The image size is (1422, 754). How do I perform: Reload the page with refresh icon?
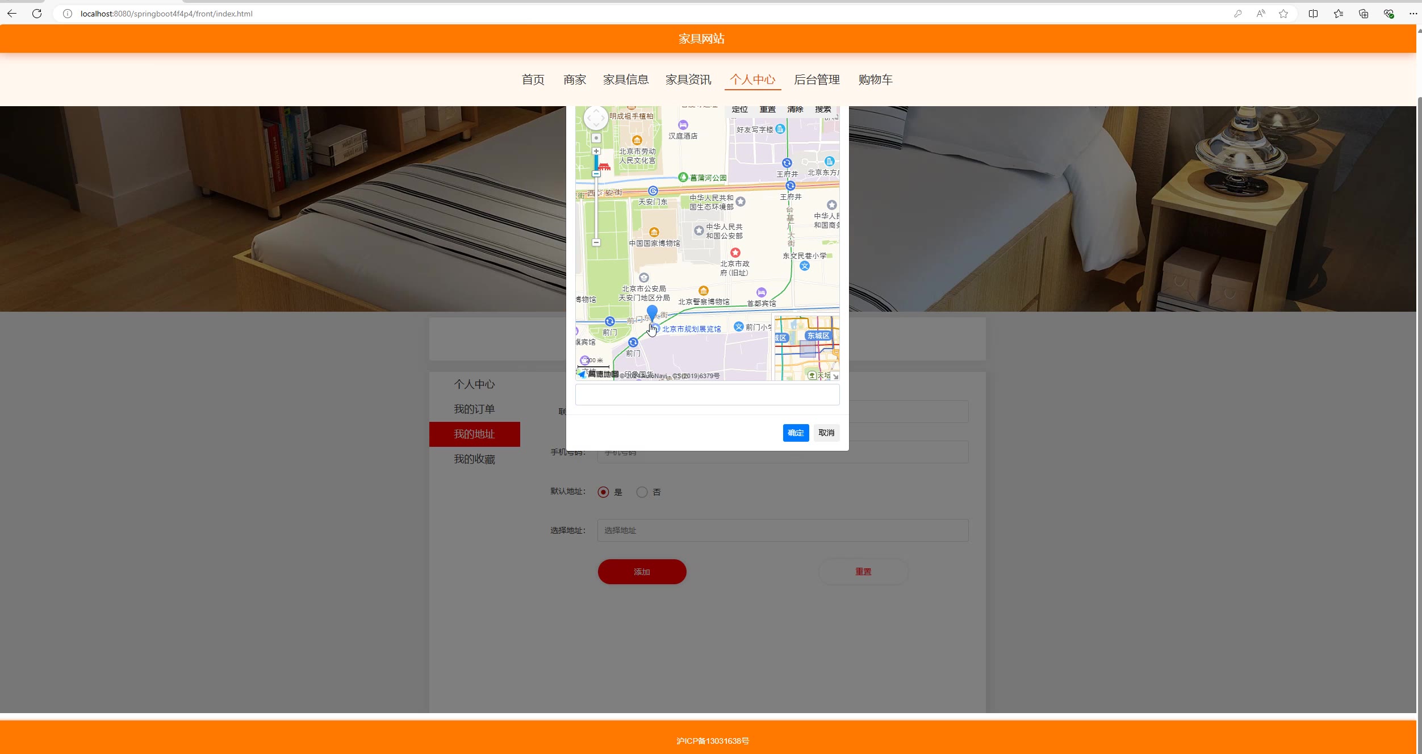(x=37, y=14)
